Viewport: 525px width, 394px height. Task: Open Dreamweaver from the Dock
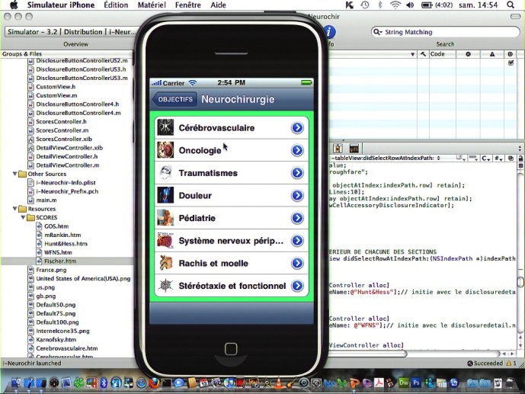click(x=404, y=383)
